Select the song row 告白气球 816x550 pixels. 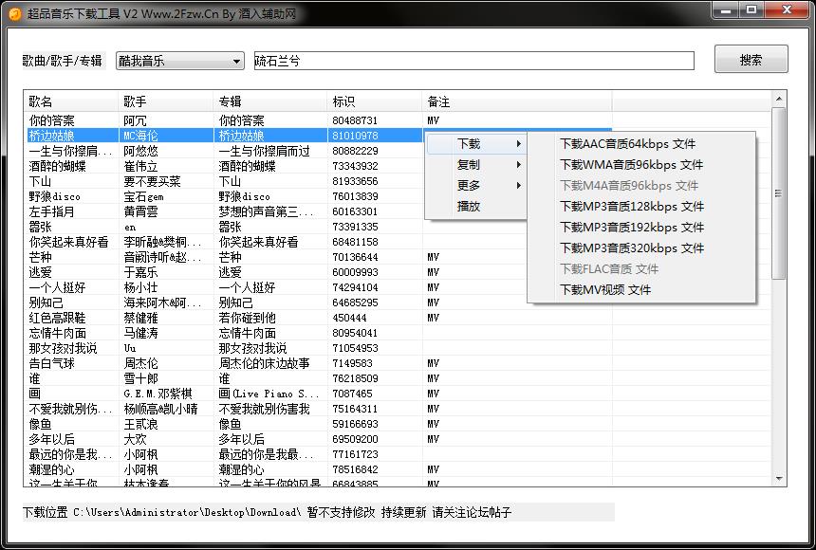pyautogui.click(x=53, y=363)
